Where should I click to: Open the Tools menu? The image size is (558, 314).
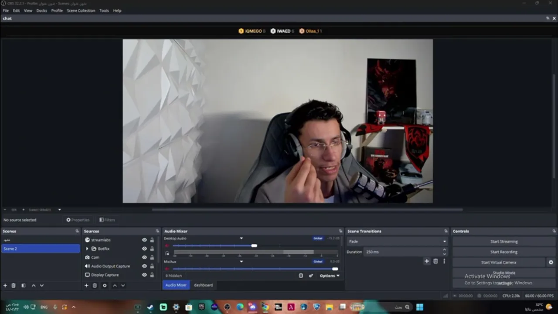click(x=104, y=10)
